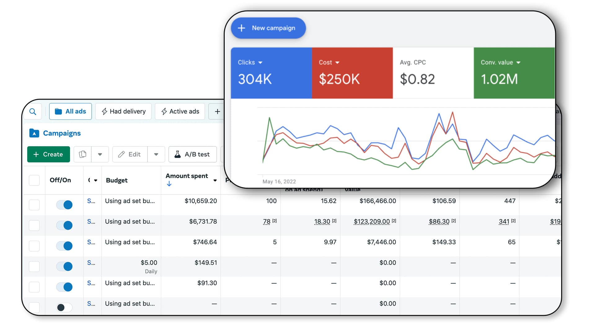This screenshot has width=595, height=335.
Task: Click the Campaigns folder icon
Action: (34, 133)
